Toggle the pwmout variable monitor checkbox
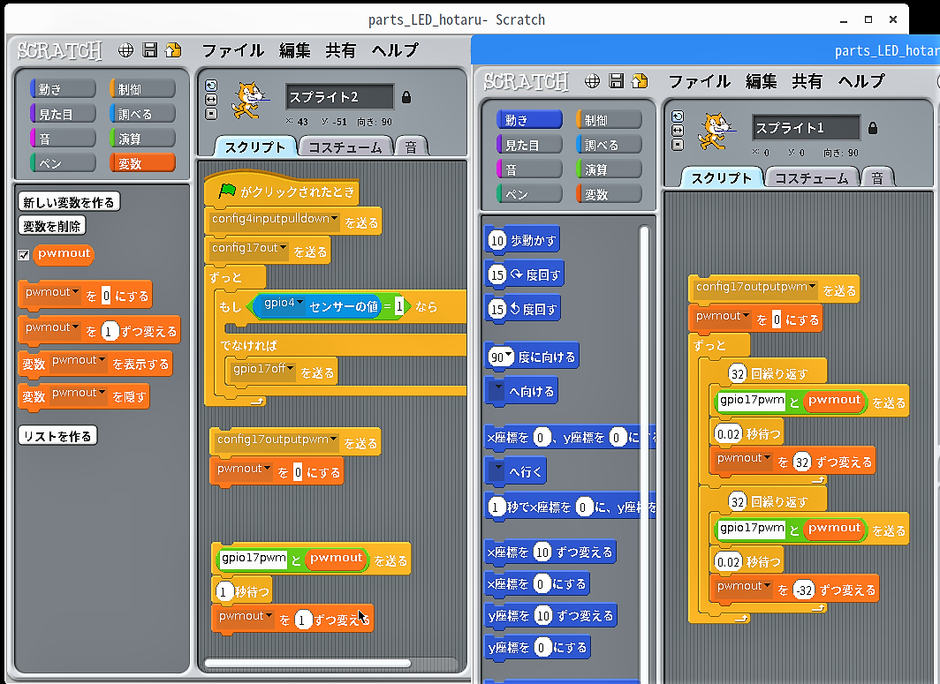The image size is (940, 684). [23, 255]
